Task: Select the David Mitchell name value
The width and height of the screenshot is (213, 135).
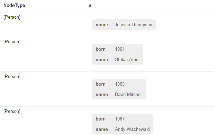Action: click(x=129, y=94)
